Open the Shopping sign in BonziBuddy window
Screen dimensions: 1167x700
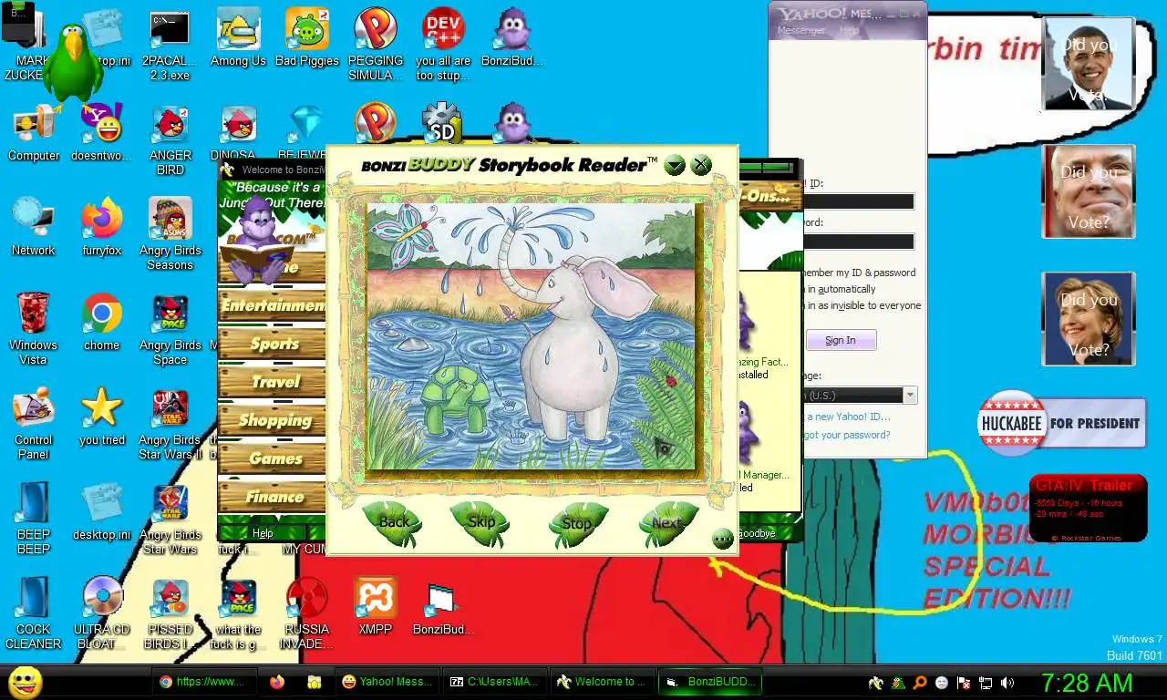(x=273, y=420)
